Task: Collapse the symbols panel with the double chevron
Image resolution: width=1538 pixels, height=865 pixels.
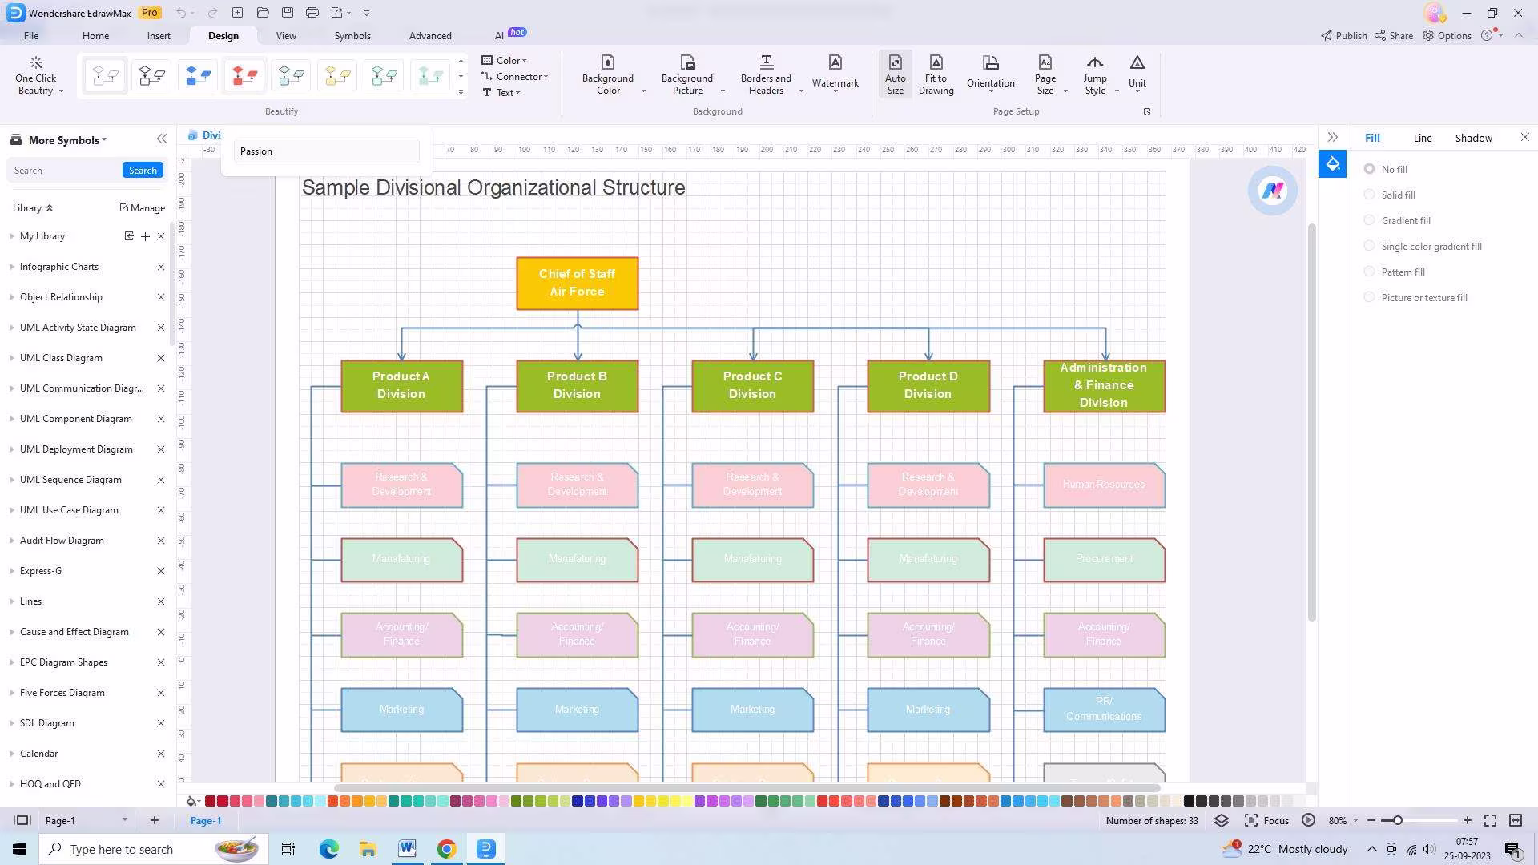Action: (x=162, y=139)
